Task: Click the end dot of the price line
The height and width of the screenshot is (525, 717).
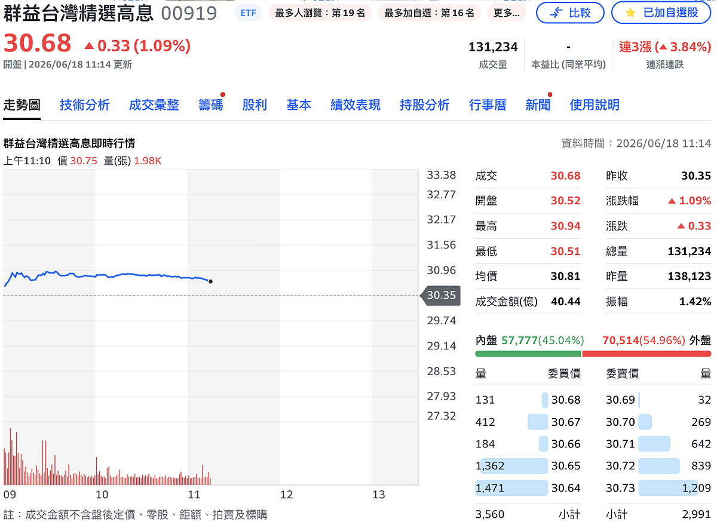Action: (x=210, y=281)
